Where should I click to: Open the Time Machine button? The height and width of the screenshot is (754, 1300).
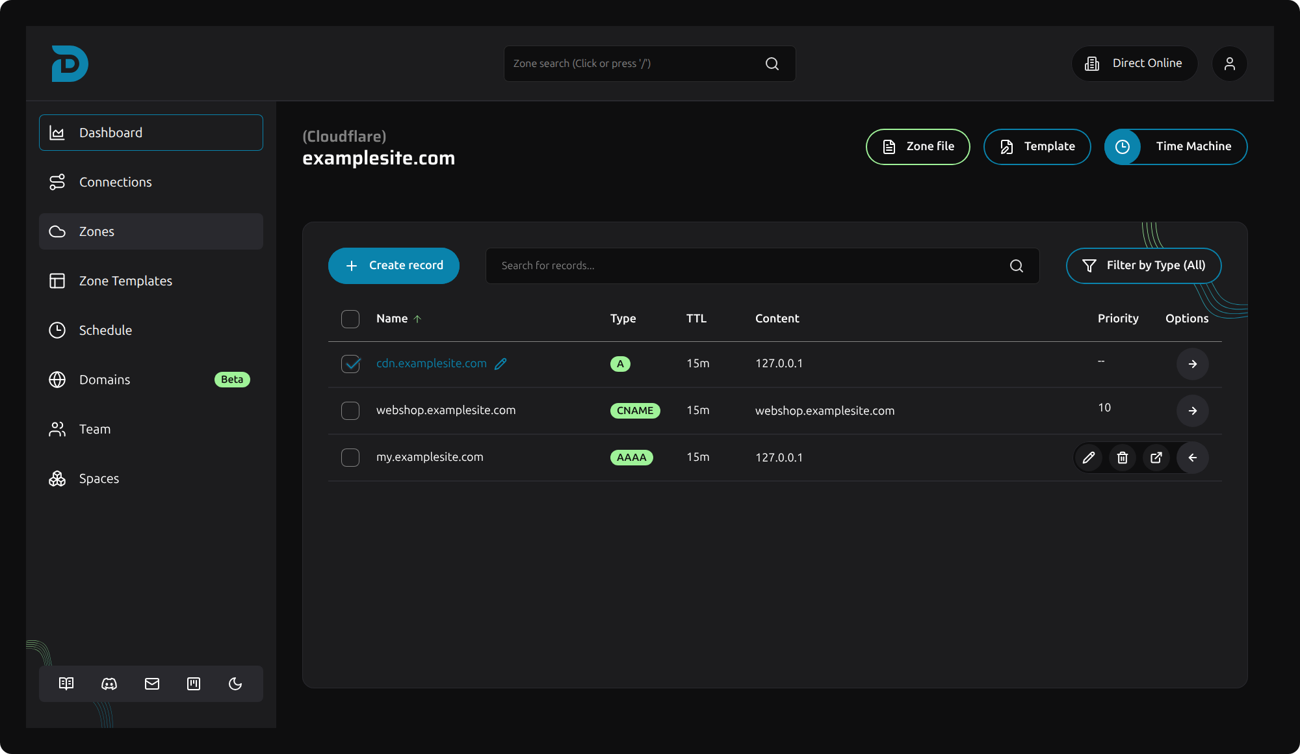(x=1175, y=147)
